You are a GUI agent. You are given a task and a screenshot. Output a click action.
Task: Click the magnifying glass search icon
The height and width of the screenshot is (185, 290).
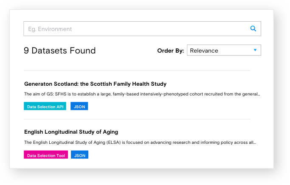tap(253, 29)
